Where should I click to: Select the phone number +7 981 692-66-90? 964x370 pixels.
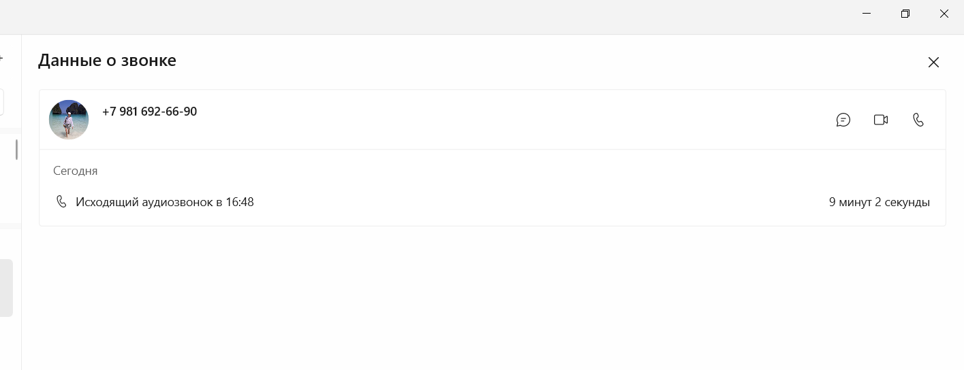(149, 112)
